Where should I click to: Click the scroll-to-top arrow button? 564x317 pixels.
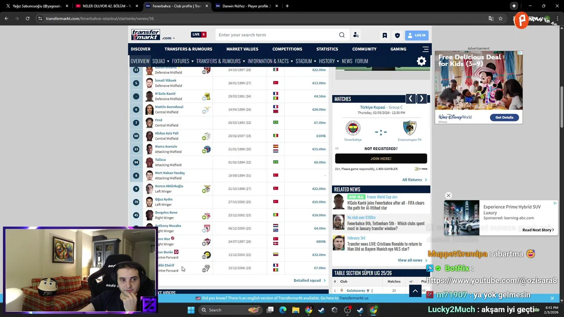coord(415,291)
